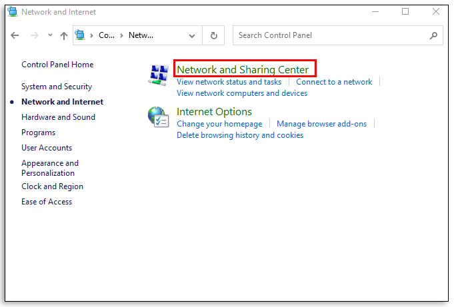Click View network computers and devices
The width and height of the screenshot is (454, 307).
pos(242,93)
